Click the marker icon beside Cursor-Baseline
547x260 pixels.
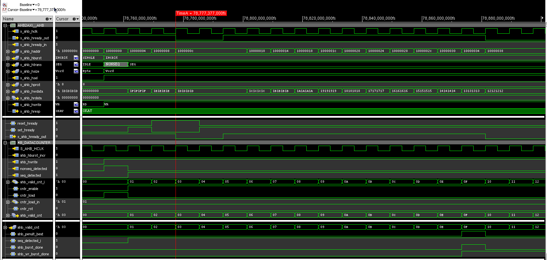pyautogui.click(x=5, y=10)
